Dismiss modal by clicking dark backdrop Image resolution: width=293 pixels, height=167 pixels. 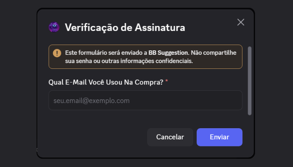(x=18, y=84)
